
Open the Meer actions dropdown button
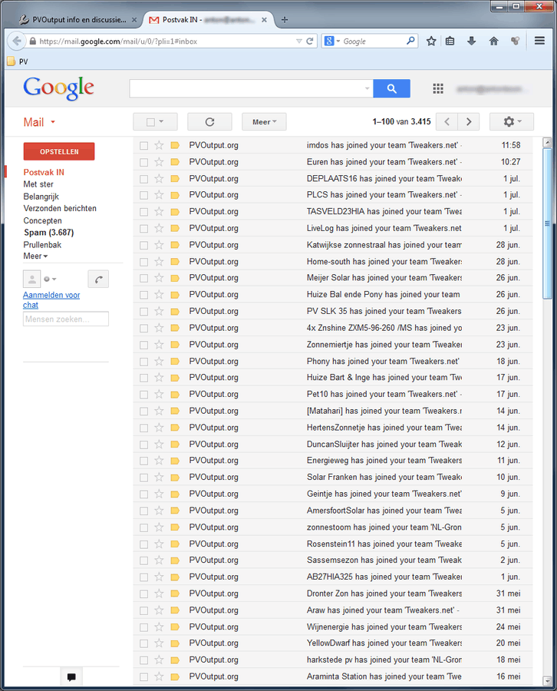264,121
